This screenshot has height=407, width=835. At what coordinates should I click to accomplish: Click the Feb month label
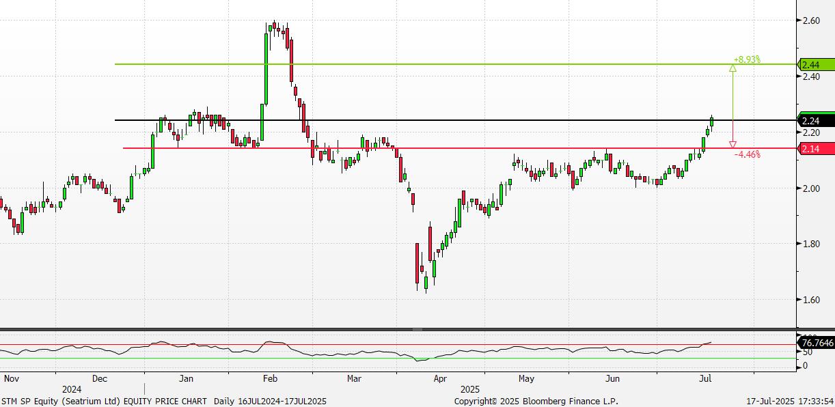[x=269, y=378]
